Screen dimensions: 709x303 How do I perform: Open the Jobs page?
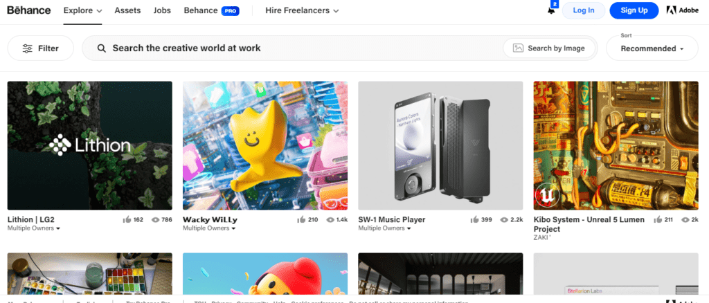click(162, 10)
